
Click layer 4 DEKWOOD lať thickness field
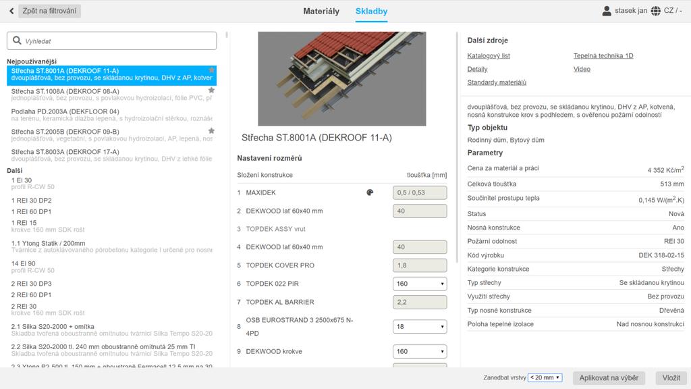click(420, 247)
